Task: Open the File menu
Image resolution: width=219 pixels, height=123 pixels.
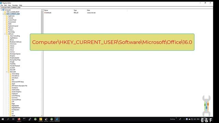Action: [x=2, y=5]
